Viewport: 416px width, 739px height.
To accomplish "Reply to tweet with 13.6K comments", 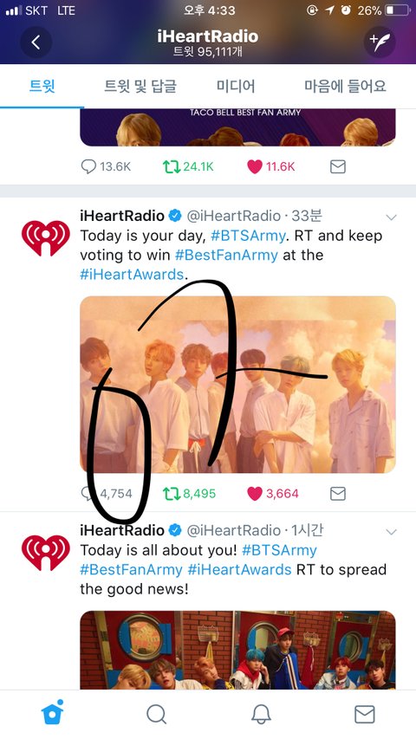I will [88, 166].
